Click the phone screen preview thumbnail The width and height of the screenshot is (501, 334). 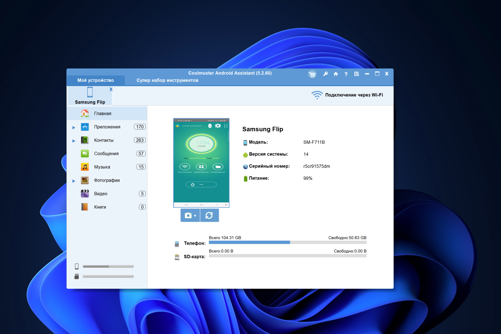coord(201,163)
